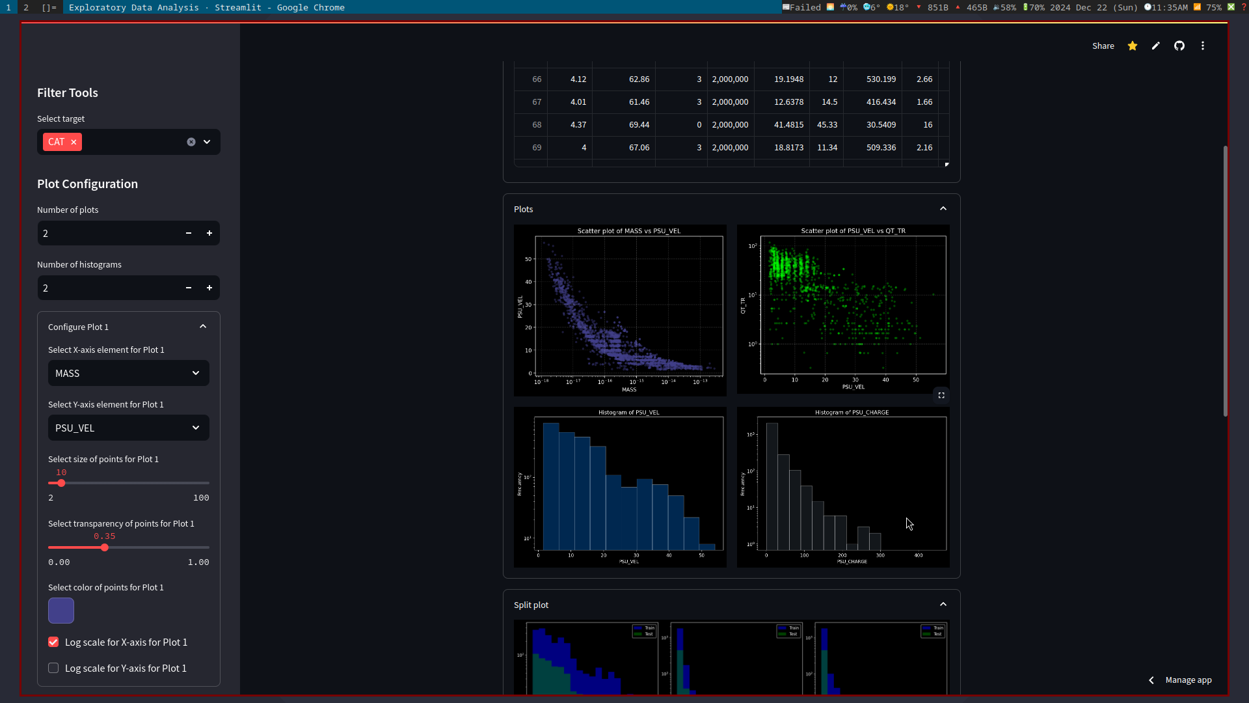The width and height of the screenshot is (1249, 703).
Task: Decrease number of histograms with minus
Action: coord(188,288)
